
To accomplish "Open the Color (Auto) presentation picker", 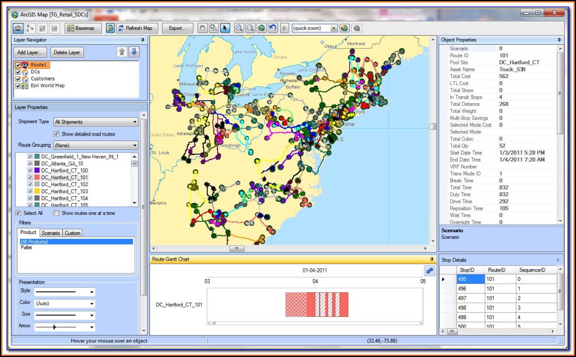I will [64, 304].
